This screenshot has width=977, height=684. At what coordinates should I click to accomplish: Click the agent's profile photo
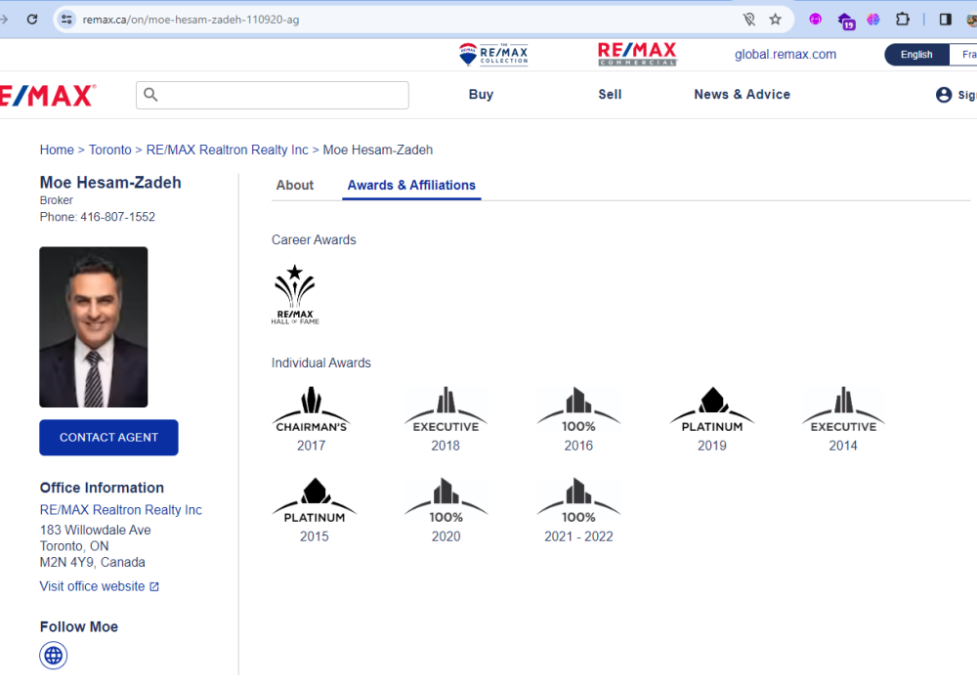94,326
